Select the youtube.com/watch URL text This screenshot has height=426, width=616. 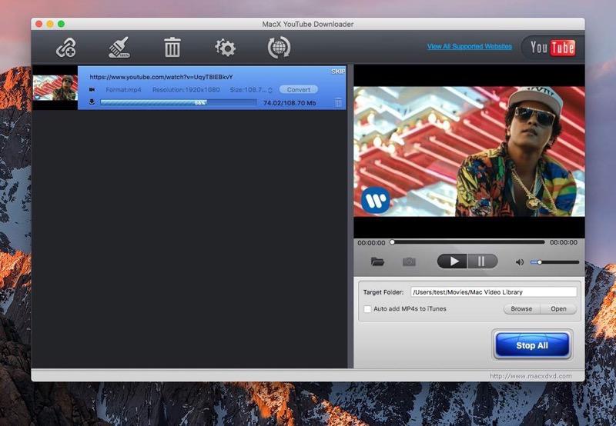point(161,77)
